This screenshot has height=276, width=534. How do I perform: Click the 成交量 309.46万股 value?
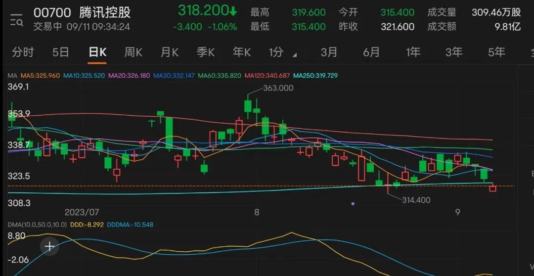496,12
